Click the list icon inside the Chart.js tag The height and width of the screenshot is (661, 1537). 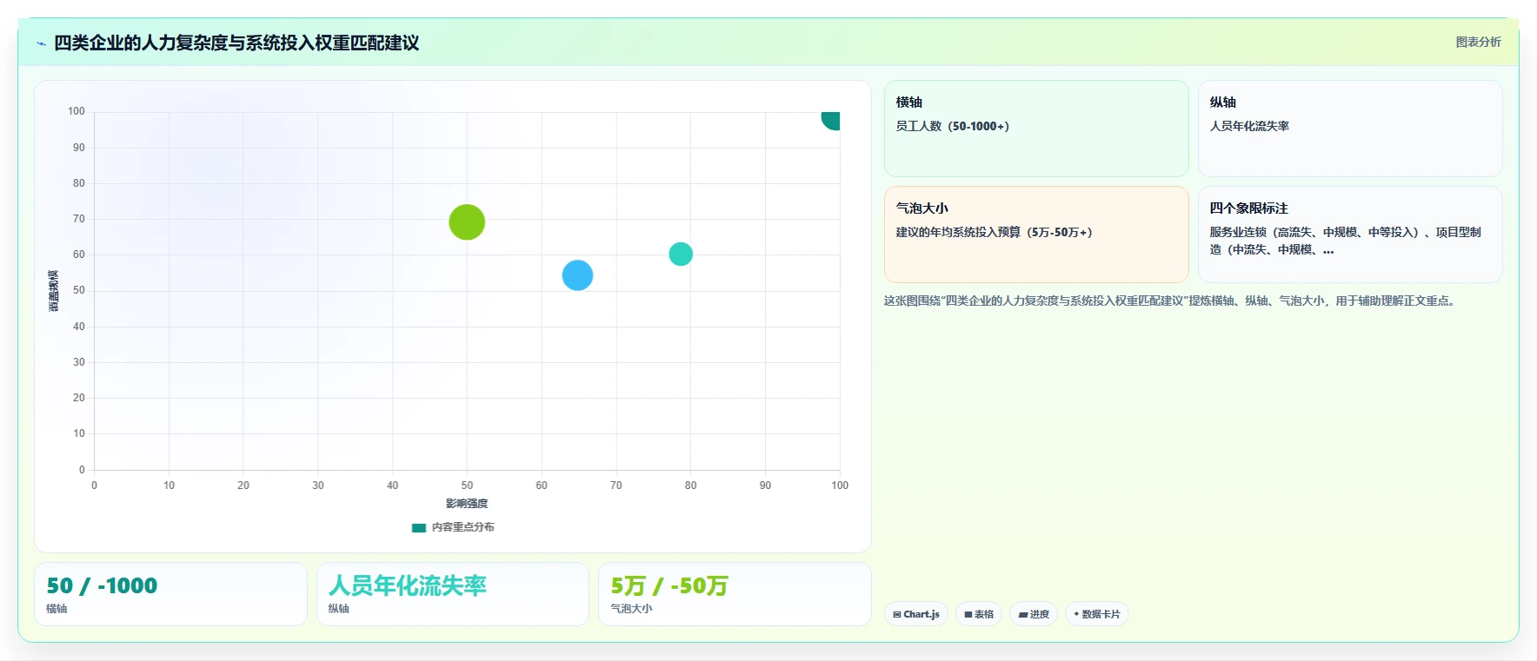click(x=897, y=614)
